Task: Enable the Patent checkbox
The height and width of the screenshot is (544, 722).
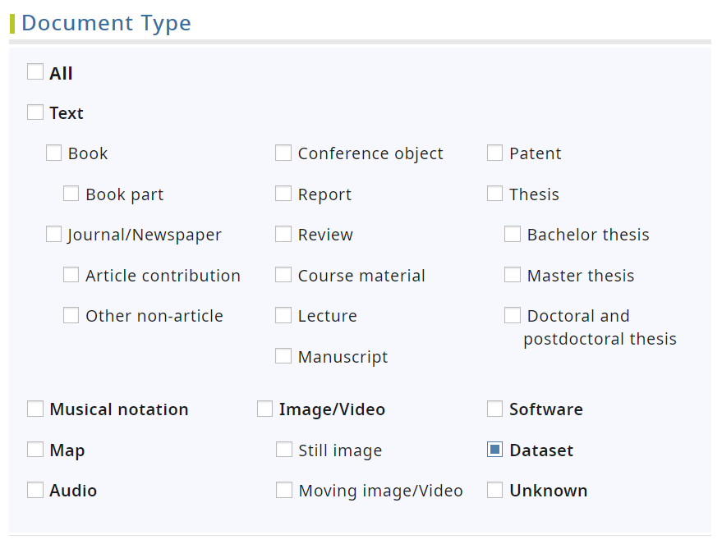Action: (x=495, y=153)
